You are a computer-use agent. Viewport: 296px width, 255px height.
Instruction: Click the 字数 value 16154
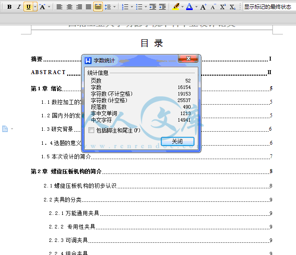(x=184, y=87)
